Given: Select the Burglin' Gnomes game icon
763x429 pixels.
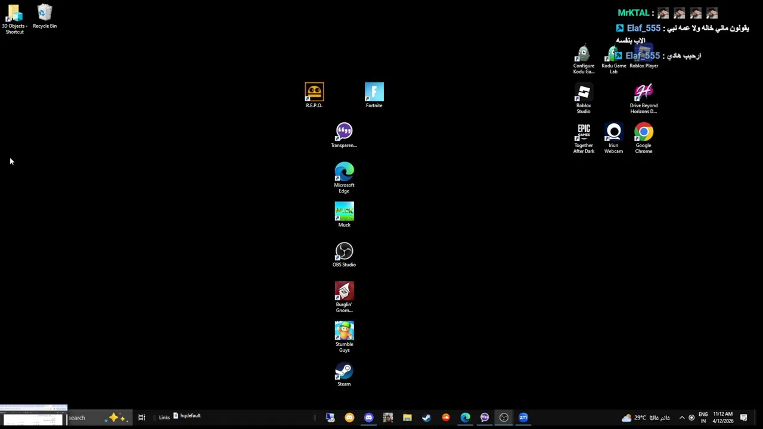Looking at the screenshot, I should pyautogui.click(x=344, y=297).
